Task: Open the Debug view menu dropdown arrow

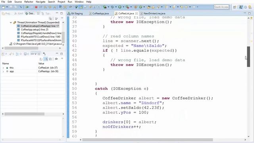Action: pyautogui.click(x=62, y=18)
